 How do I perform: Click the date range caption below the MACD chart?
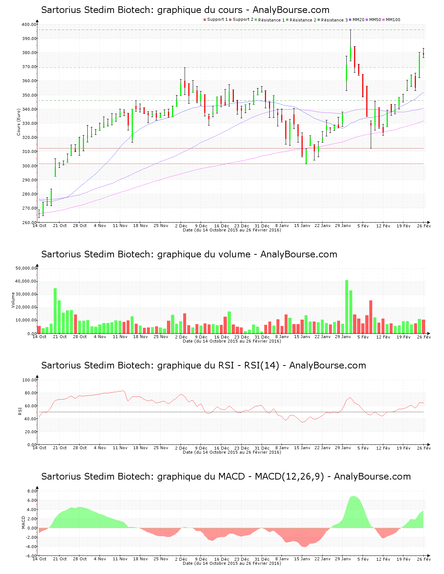coord(232,563)
